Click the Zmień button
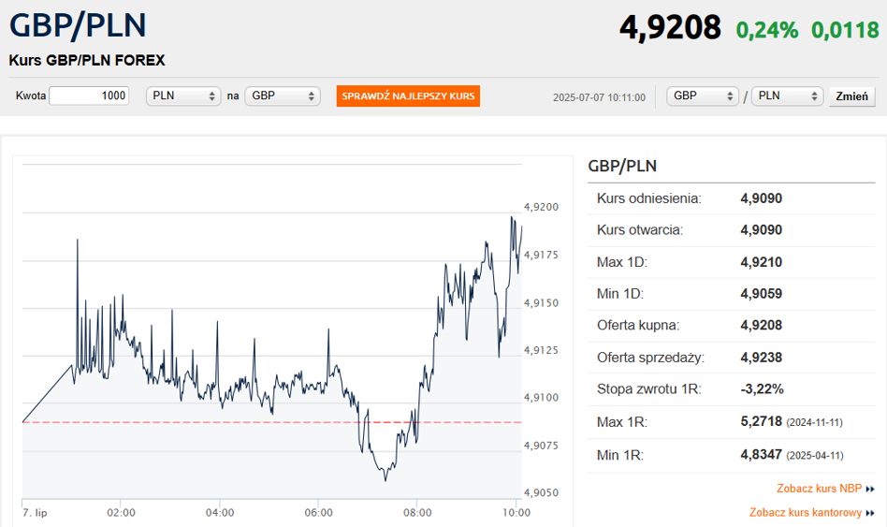Viewport: 887px width, 527px height. (852, 96)
